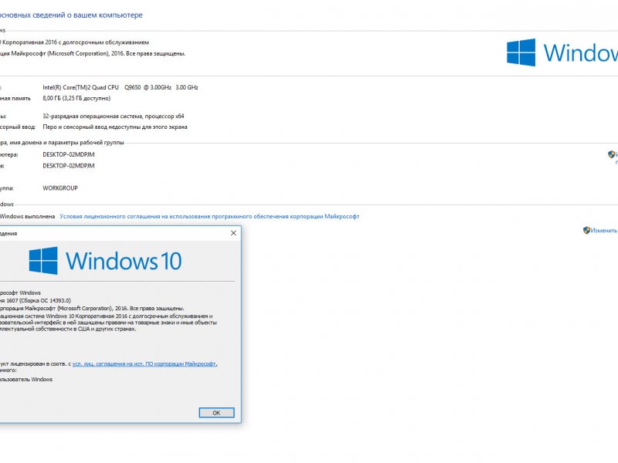Open the Microsoft license terms link on the system page
618x463 pixels.
pos(209,216)
